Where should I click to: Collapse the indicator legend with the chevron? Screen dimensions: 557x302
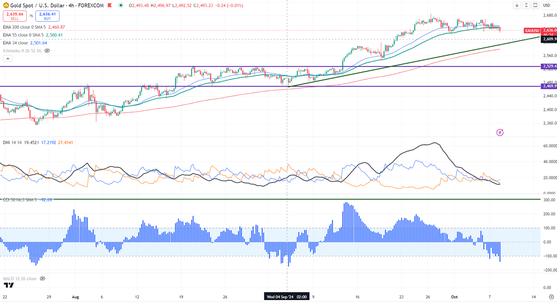(x=8, y=59)
